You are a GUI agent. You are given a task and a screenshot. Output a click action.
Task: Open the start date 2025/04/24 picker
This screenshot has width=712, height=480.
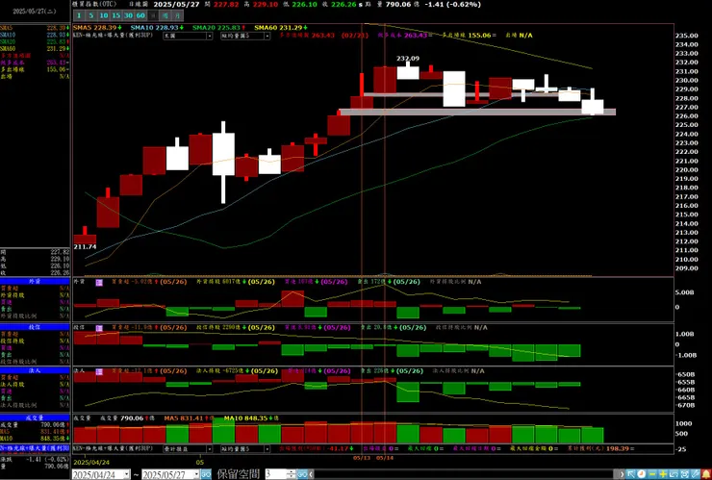coord(101,474)
